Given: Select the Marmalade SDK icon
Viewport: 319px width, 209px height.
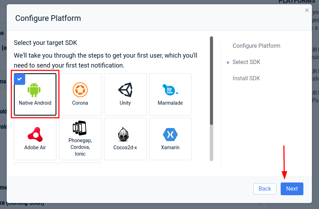Looking at the screenshot, I should 170,89.
